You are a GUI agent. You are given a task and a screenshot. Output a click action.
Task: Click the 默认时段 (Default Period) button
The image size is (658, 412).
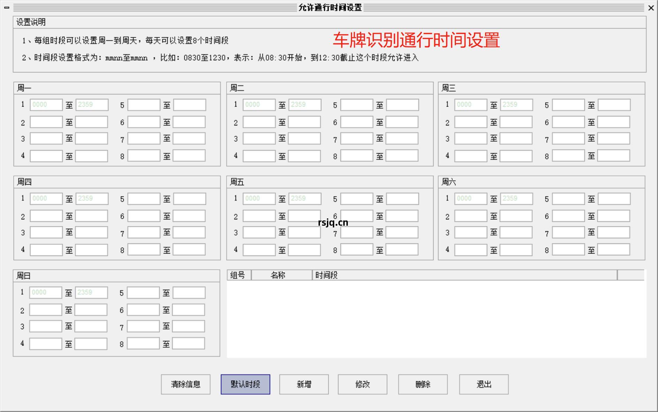(x=245, y=384)
